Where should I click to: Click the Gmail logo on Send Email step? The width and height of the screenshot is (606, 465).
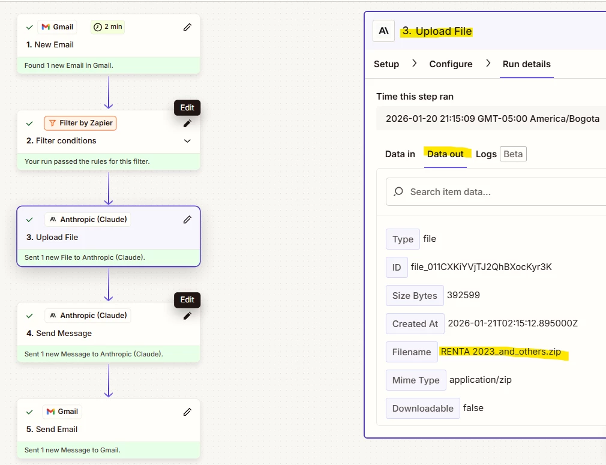click(x=50, y=412)
